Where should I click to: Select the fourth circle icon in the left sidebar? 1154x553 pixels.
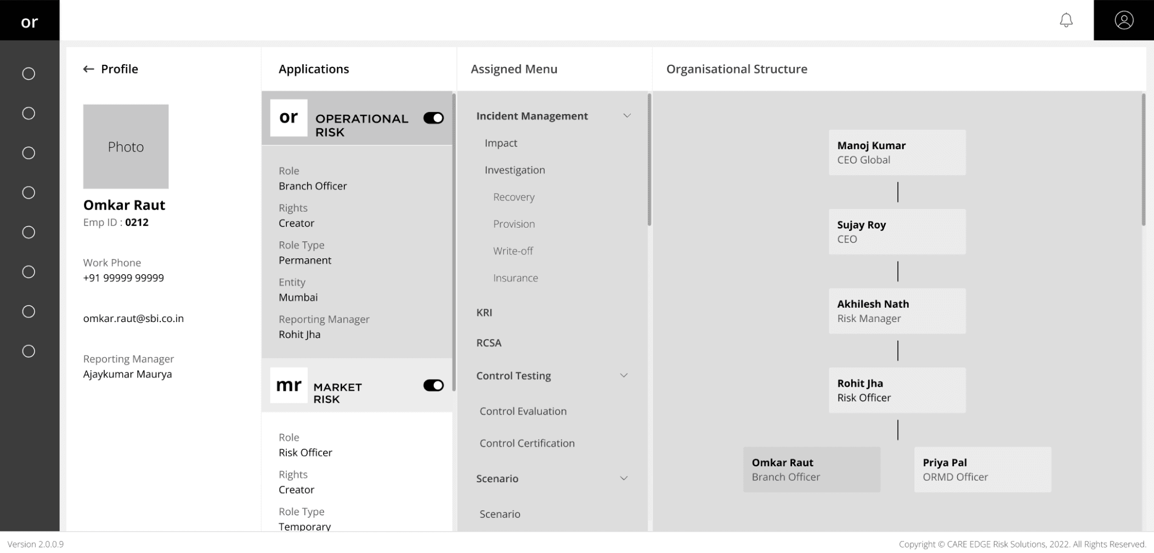[x=29, y=193]
